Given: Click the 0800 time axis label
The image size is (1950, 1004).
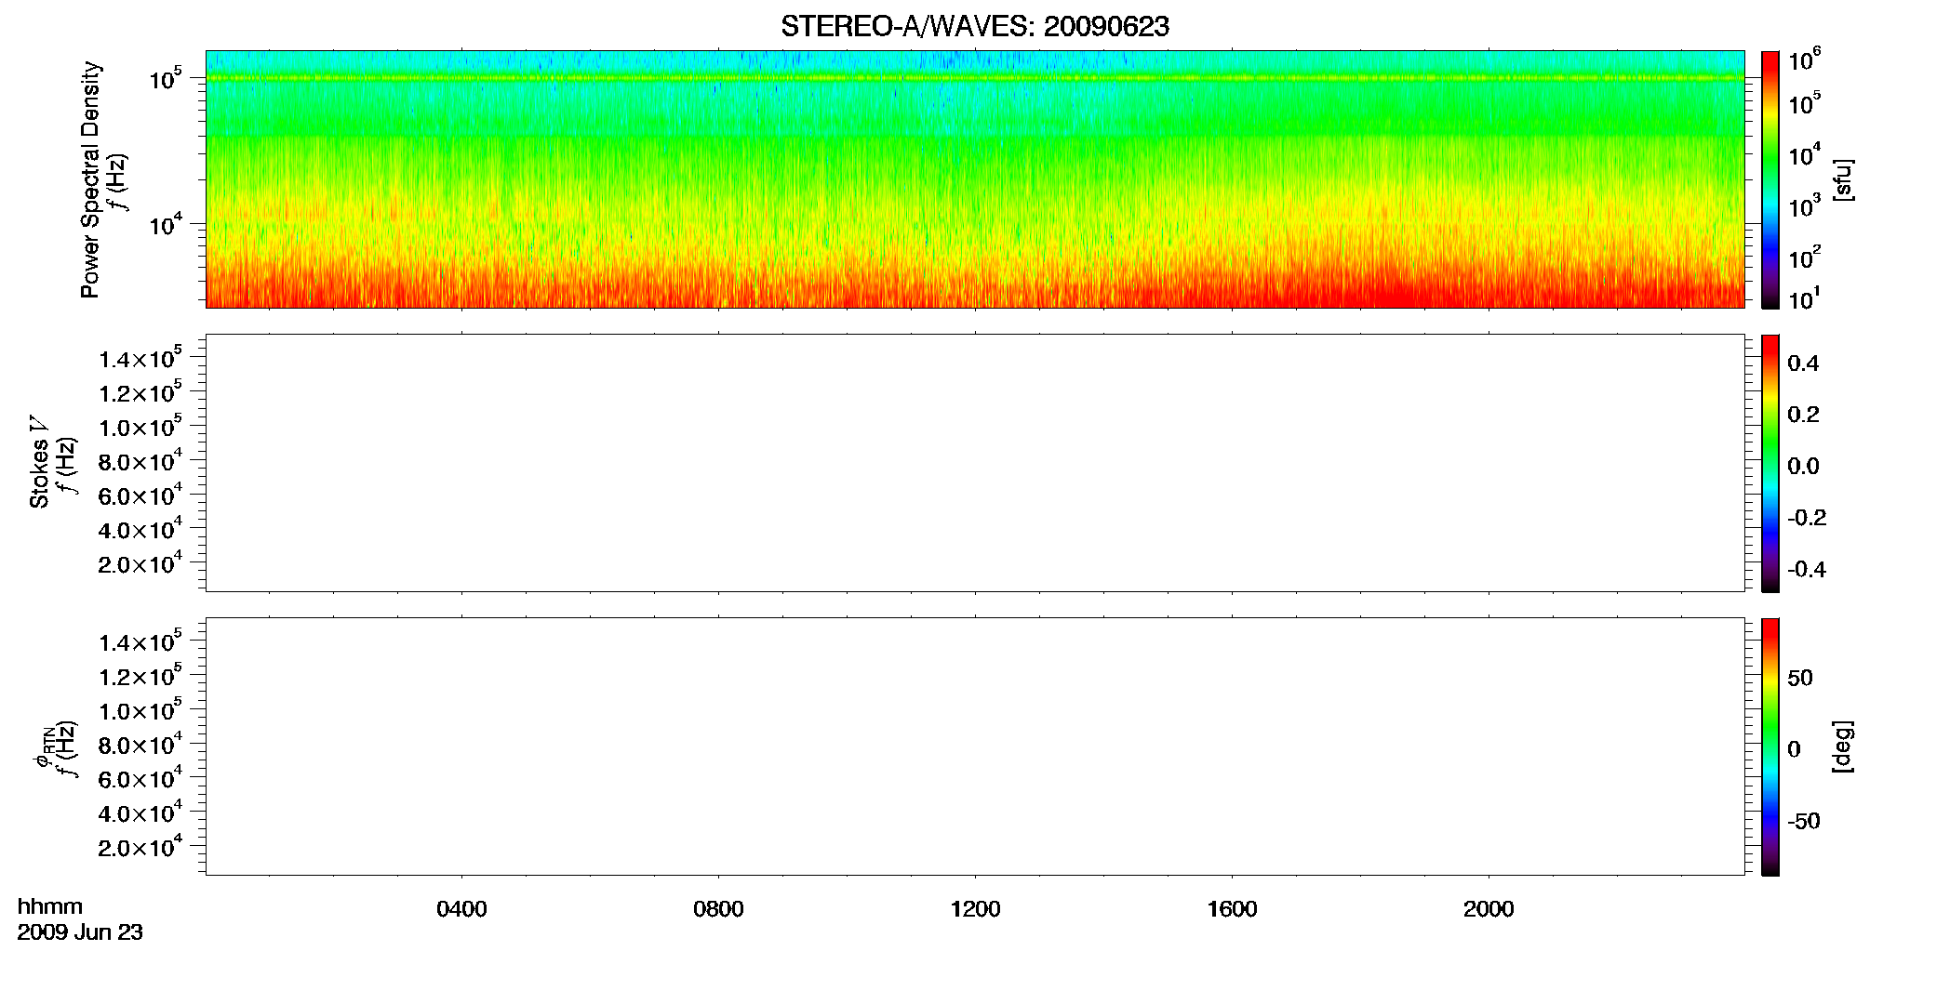Looking at the screenshot, I should tap(718, 909).
